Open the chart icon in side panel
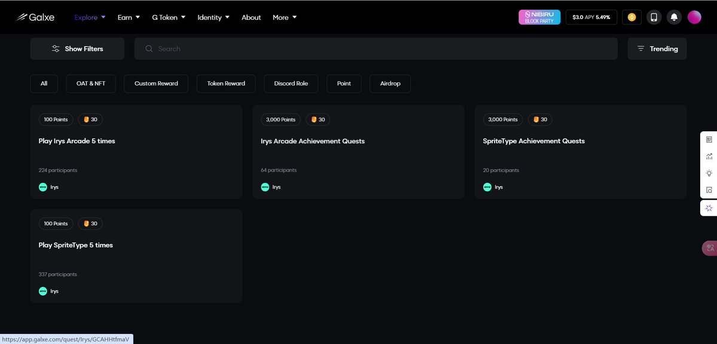The image size is (717, 344). pyautogui.click(x=709, y=156)
